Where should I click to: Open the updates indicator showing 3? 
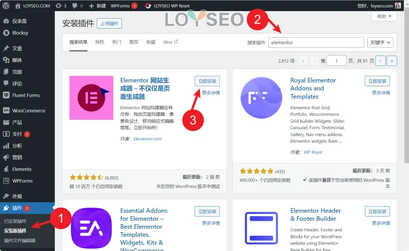click(x=61, y=6)
